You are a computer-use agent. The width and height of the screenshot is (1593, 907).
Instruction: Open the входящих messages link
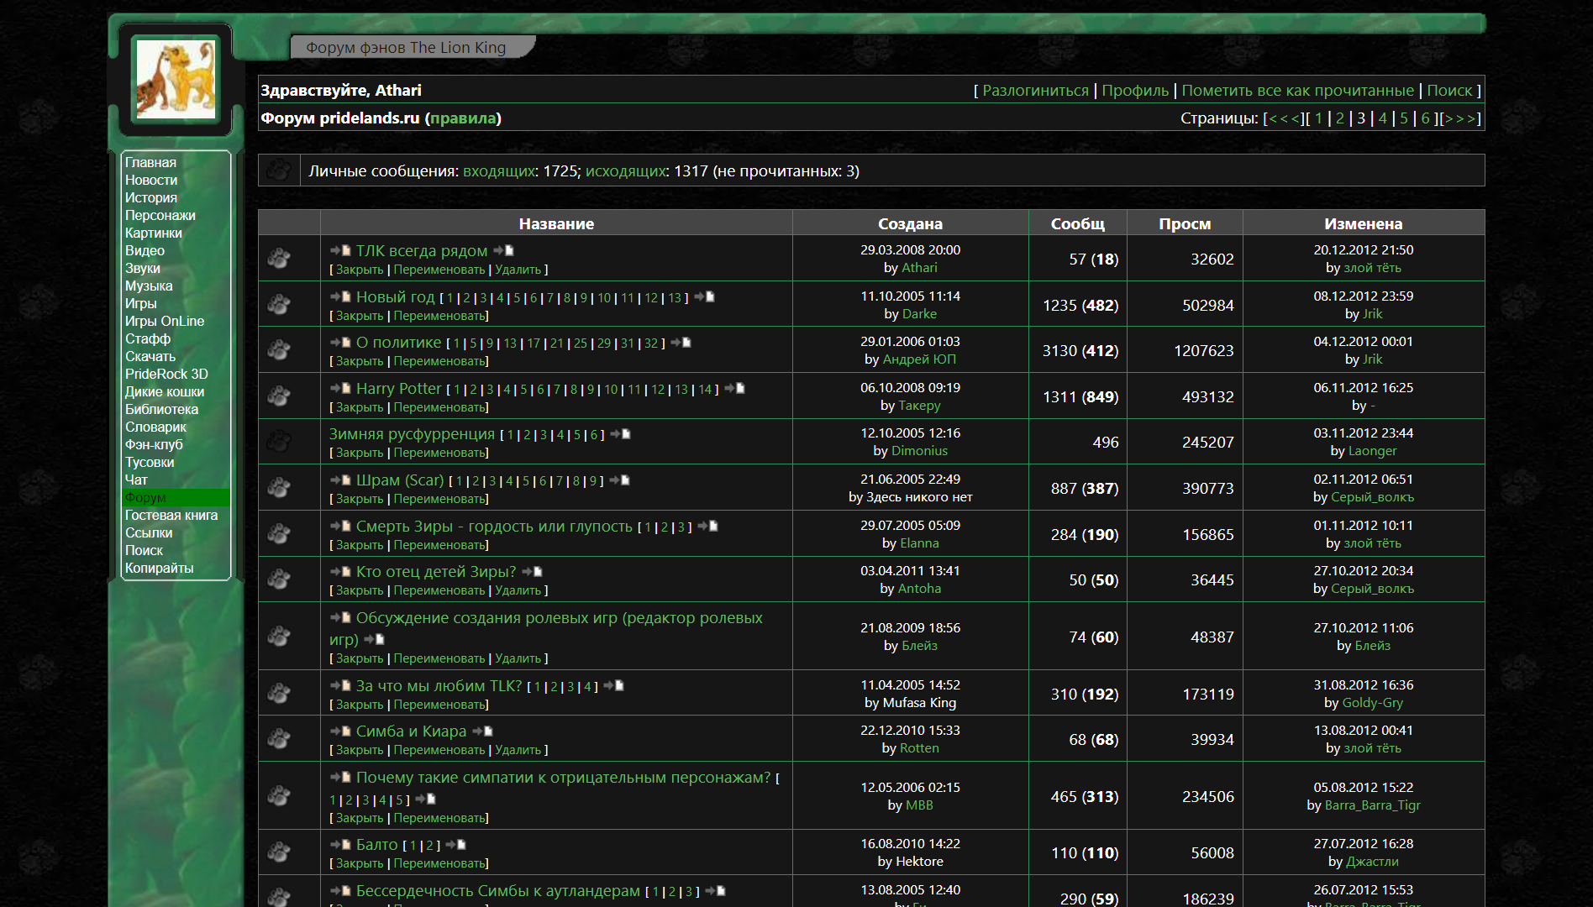point(499,170)
